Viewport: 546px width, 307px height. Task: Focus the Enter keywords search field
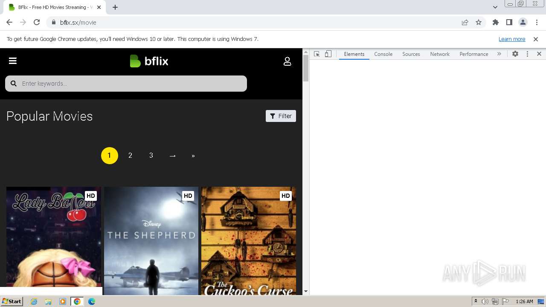(x=126, y=84)
